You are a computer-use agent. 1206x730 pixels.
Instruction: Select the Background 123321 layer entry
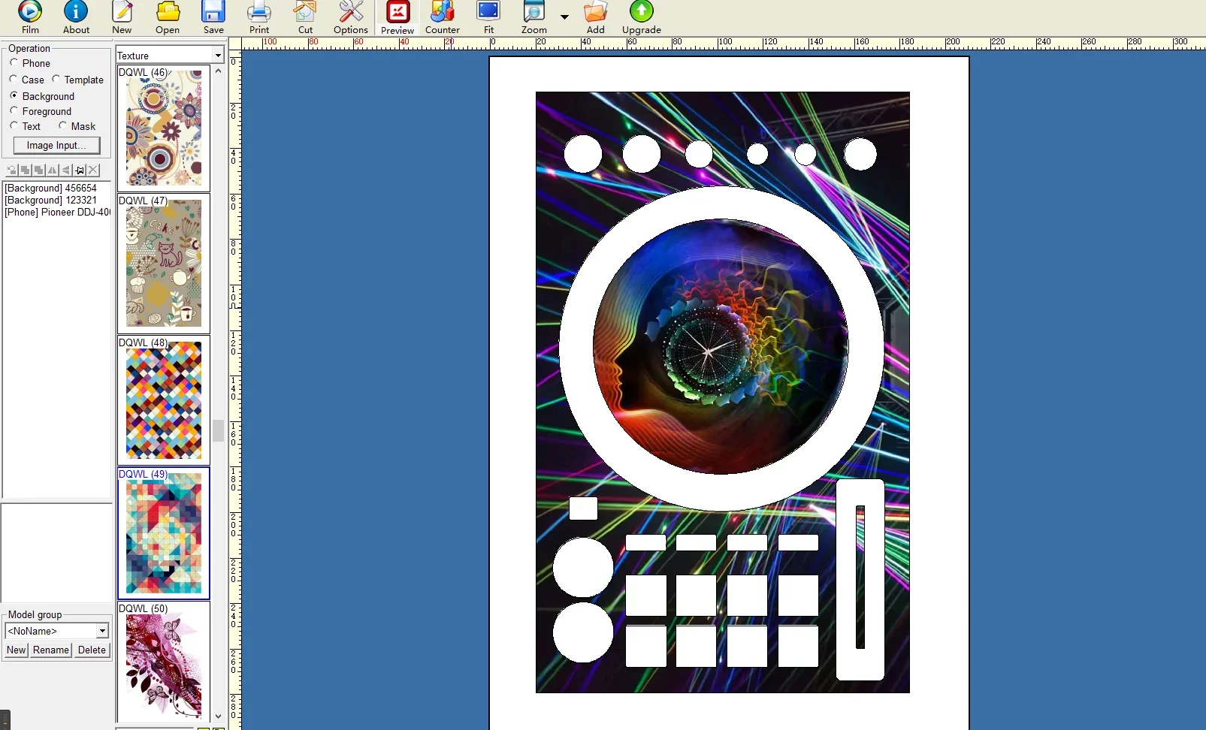[51, 201]
